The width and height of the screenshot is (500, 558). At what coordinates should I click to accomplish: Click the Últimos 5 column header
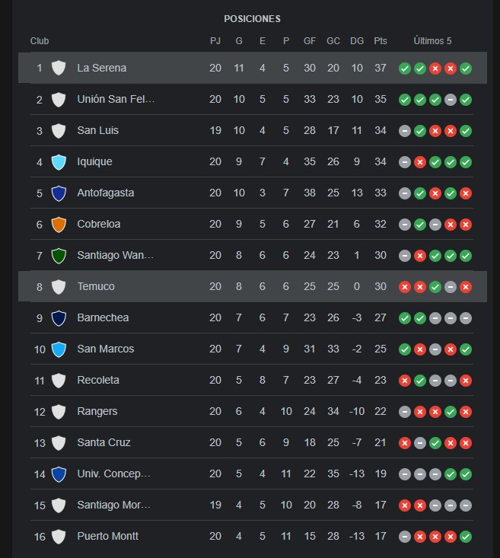432,41
